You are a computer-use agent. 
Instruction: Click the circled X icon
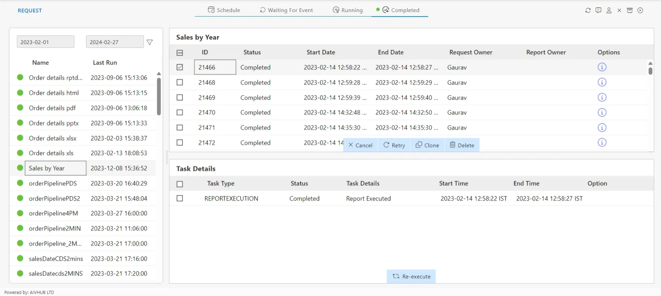(640, 11)
